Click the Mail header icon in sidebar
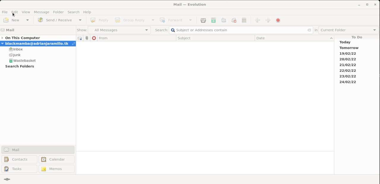 (3, 30)
